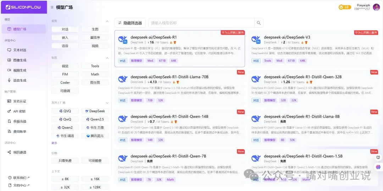The image size is (383, 191).
Task: Open 文档中心 link
Action: [19, 185]
